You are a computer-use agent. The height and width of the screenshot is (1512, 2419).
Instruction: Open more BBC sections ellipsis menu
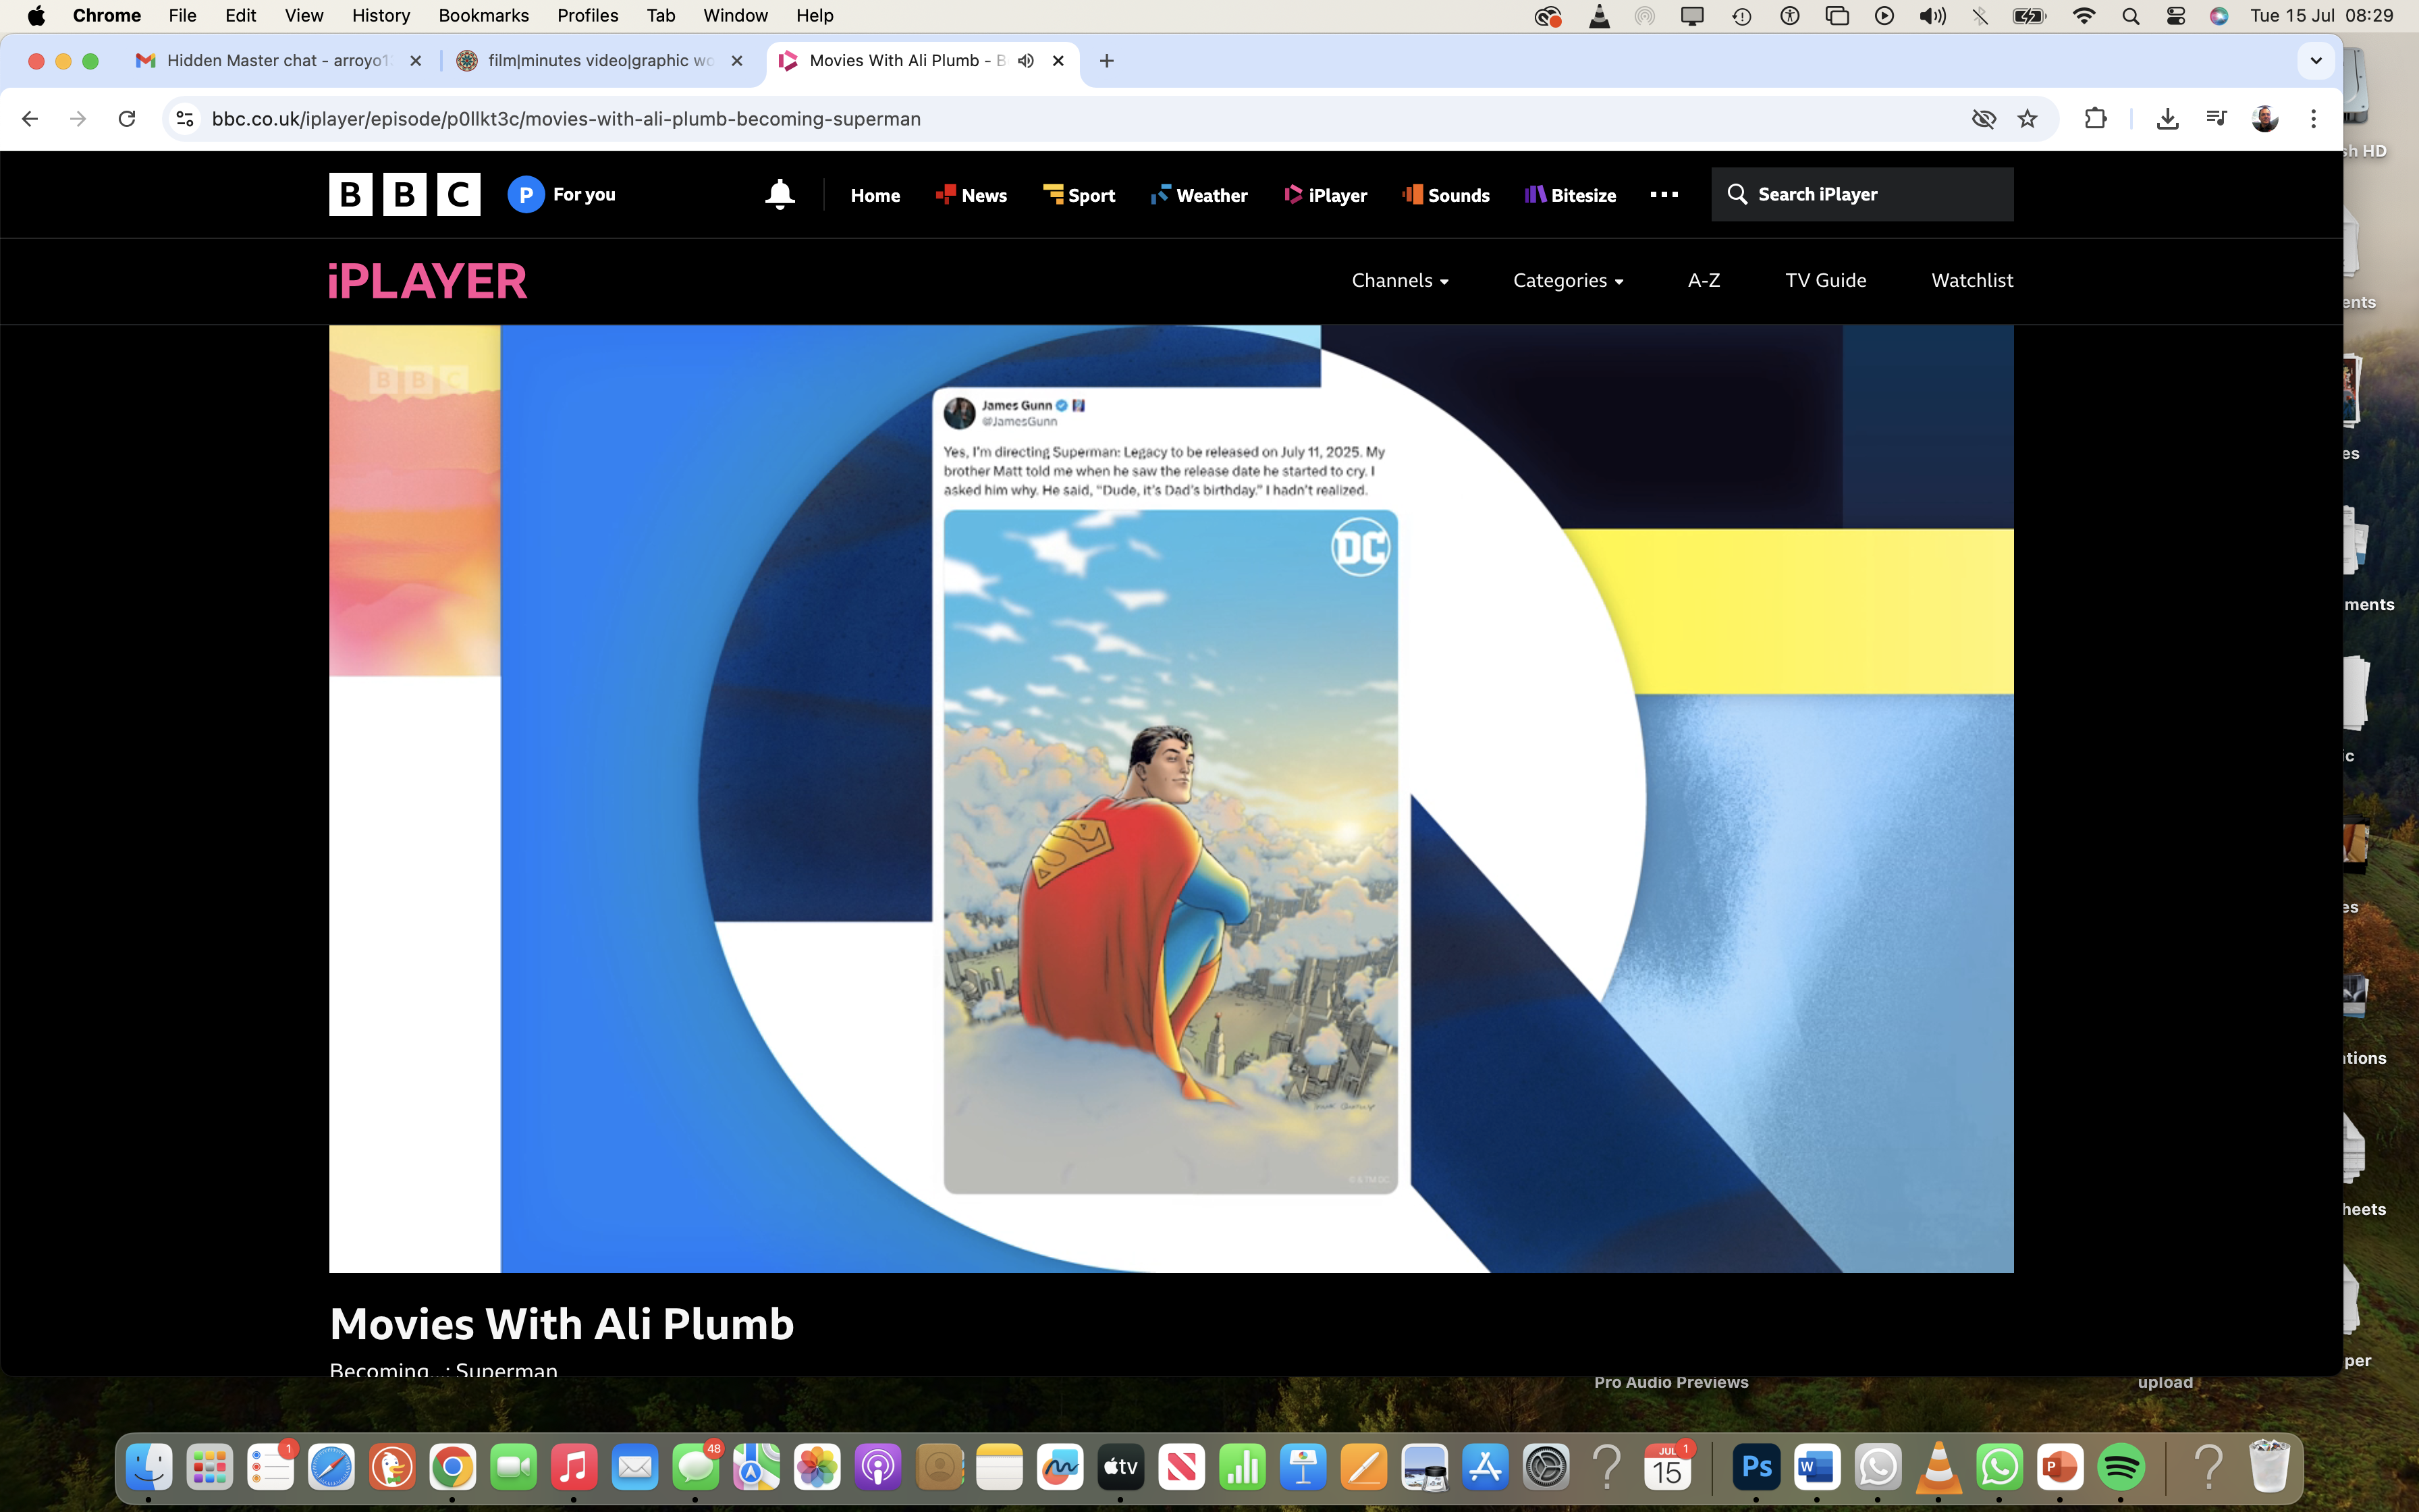(1663, 194)
